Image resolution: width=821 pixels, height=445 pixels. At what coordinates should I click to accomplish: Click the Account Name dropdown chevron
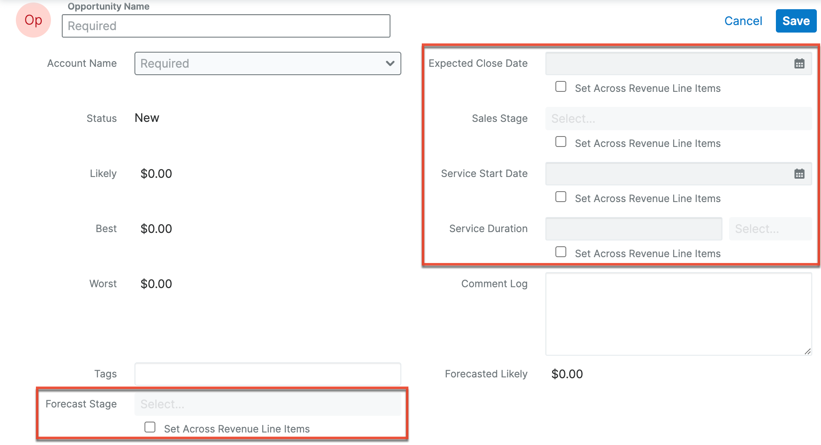coord(390,63)
